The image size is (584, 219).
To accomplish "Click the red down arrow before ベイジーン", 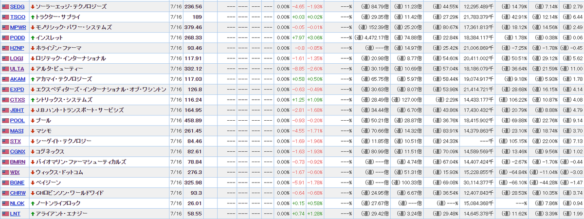I will pos(32,182).
